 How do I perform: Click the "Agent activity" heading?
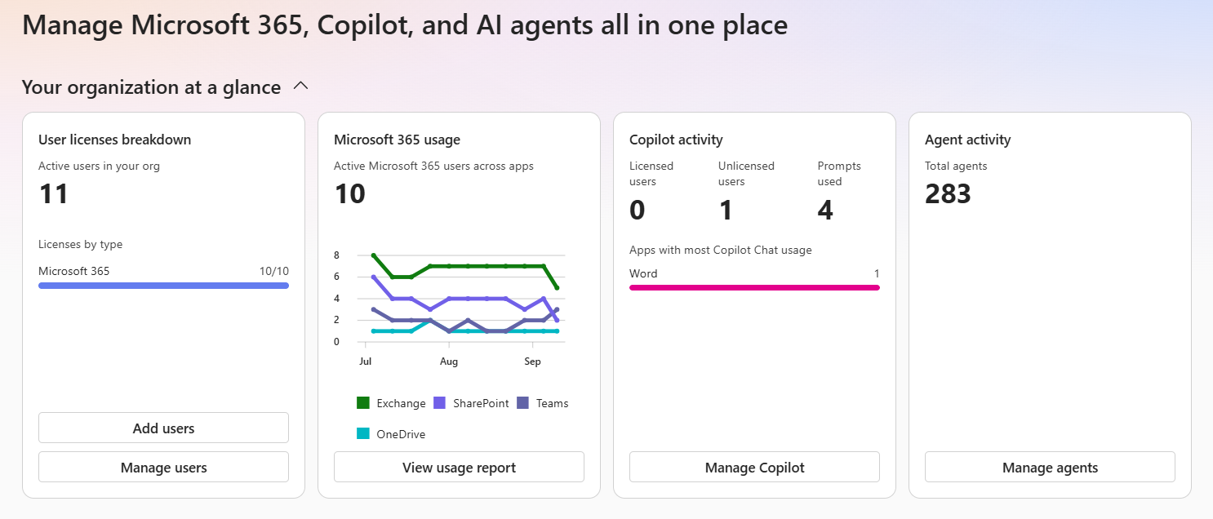coord(967,140)
